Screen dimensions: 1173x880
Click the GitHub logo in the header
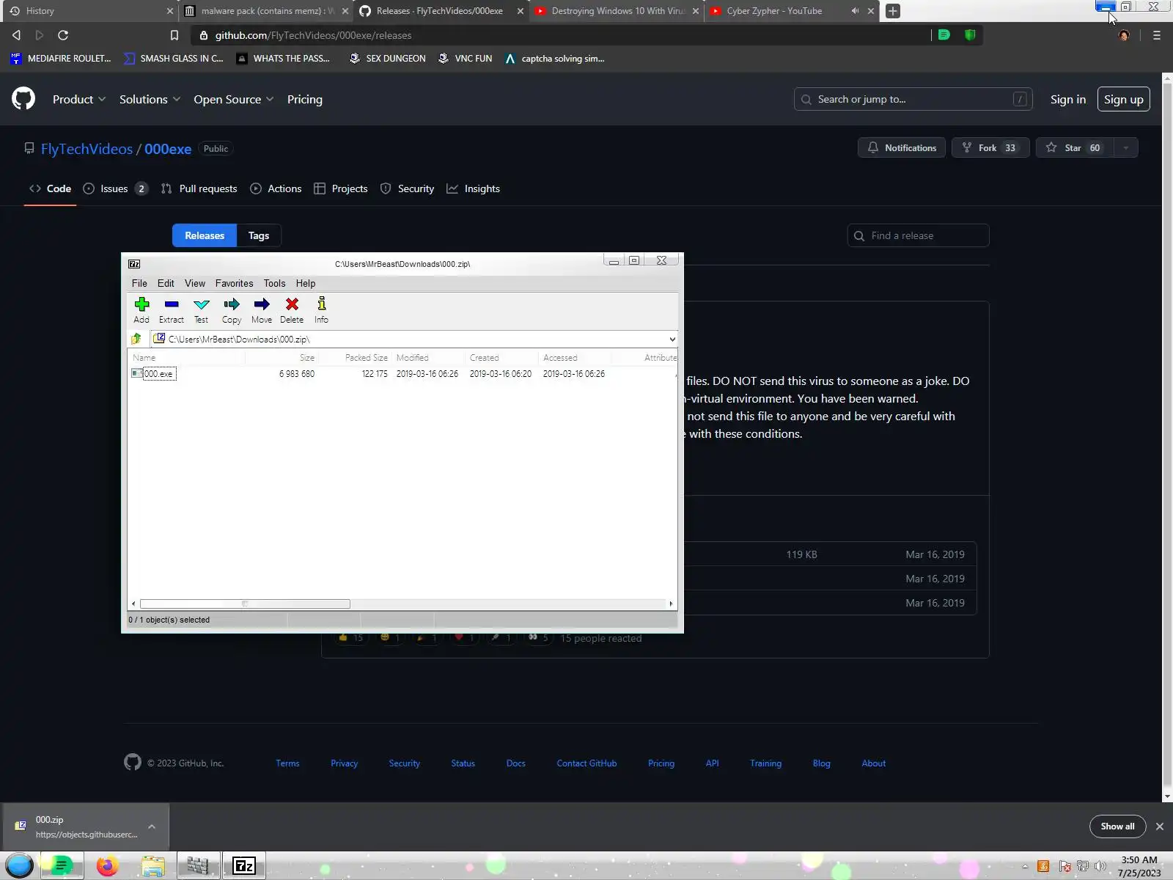[23, 99]
